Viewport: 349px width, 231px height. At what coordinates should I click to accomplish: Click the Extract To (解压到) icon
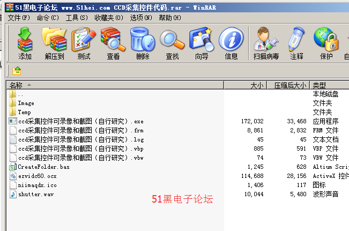click(54, 39)
